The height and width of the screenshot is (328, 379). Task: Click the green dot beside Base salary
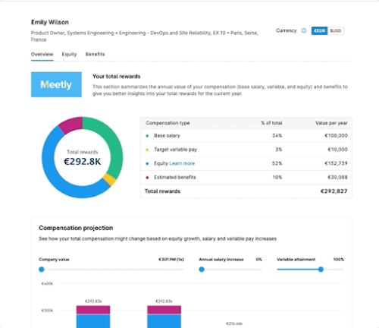pos(147,136)
